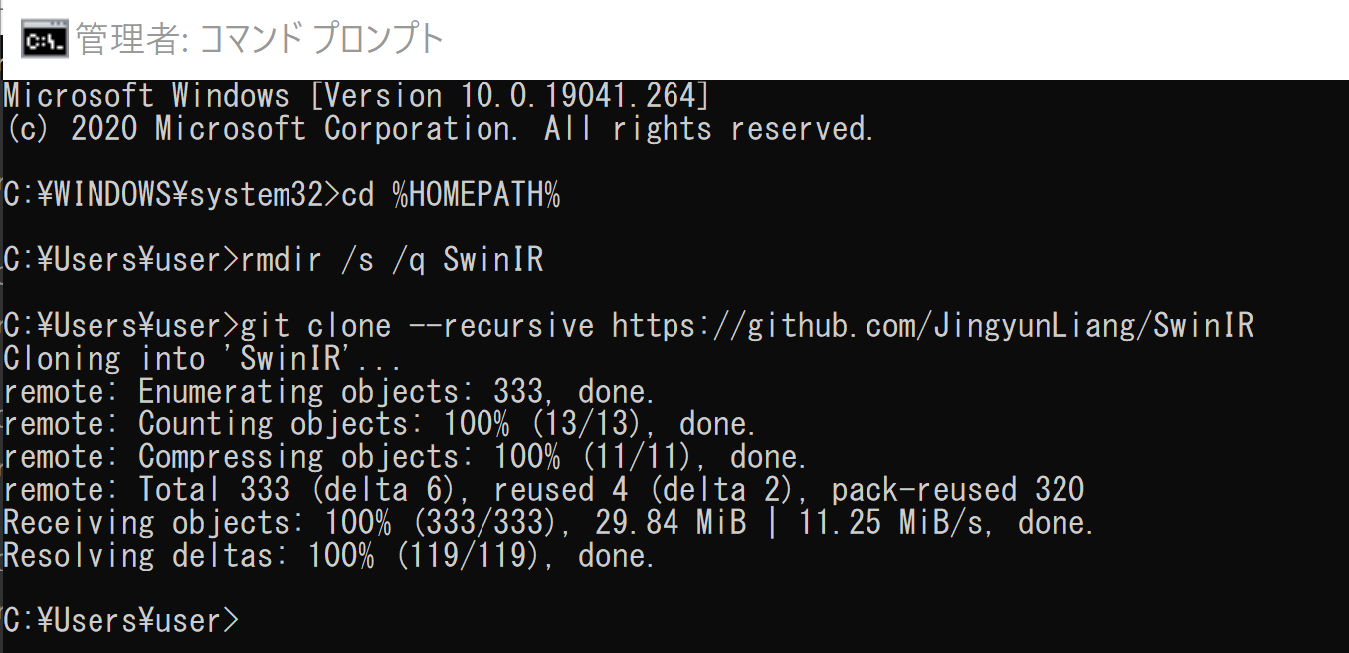Viewport: 1349px width, 653px height.
Task: Click the title text 管理者: コマンド プロンプト
Action: (x=260, y=40)
